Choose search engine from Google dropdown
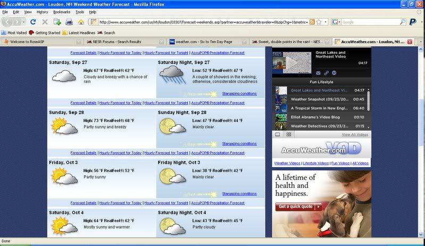The width and height of the screenshot is (425, 246). tap(336, 22)
